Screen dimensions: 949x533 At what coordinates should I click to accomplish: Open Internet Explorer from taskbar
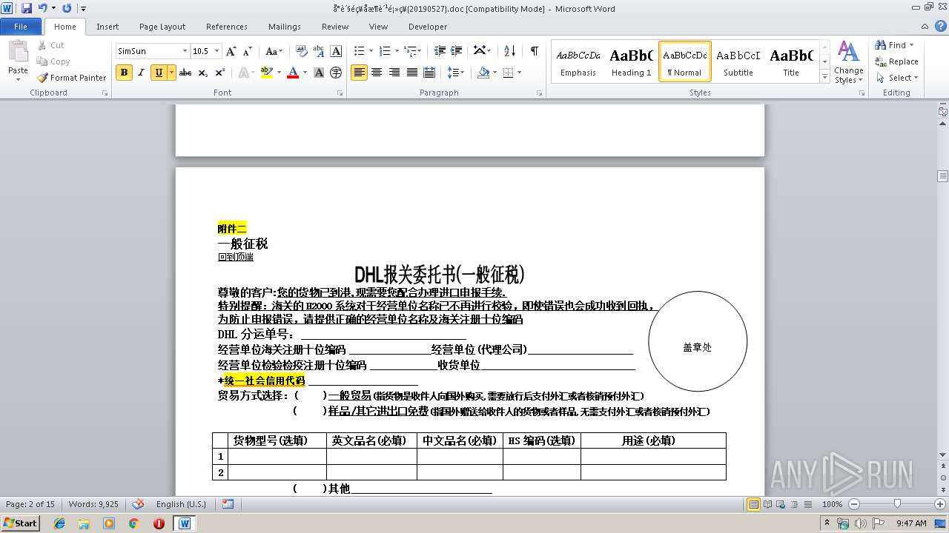pos(59,523)
